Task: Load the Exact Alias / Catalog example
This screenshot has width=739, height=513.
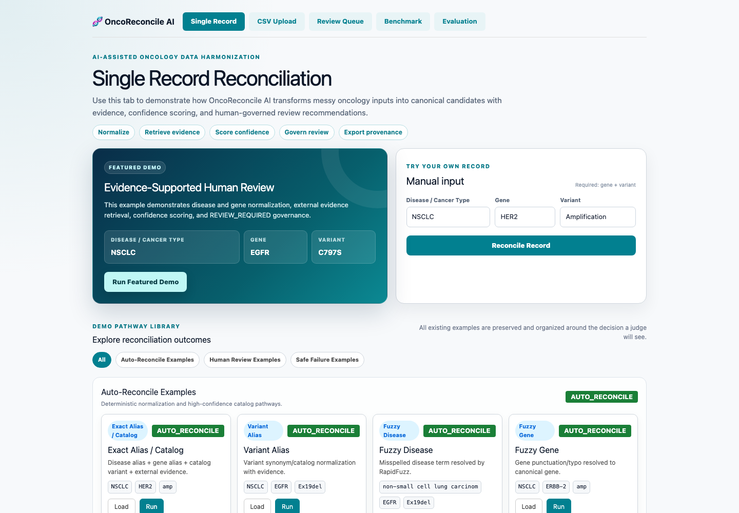Action: 122,506
